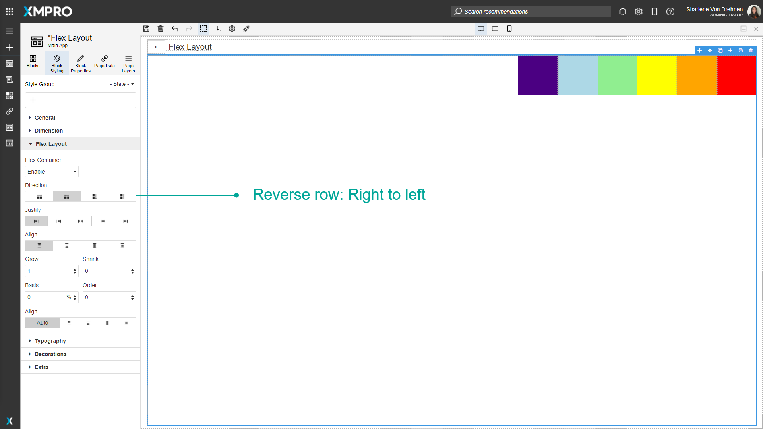Image resolution: width=763 pixels, height=429 pixels.
Task: Select the row-reverse Direction option
Action: (x=66, y=196)
